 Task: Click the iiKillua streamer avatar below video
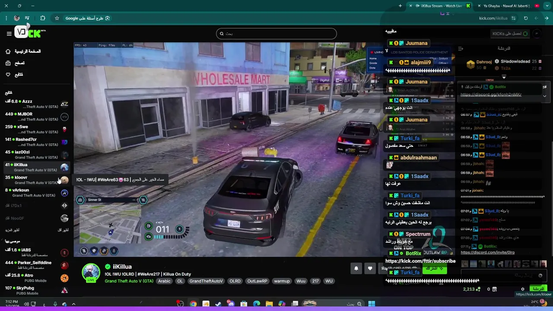click(x=91, y=273)
